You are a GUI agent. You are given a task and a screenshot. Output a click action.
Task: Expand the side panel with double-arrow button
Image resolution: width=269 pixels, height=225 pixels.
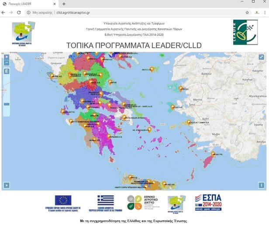[x=6, y=185]
